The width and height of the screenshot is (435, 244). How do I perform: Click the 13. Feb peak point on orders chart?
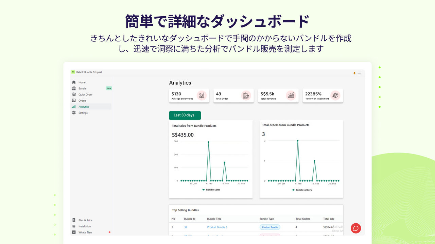point(314,161)
